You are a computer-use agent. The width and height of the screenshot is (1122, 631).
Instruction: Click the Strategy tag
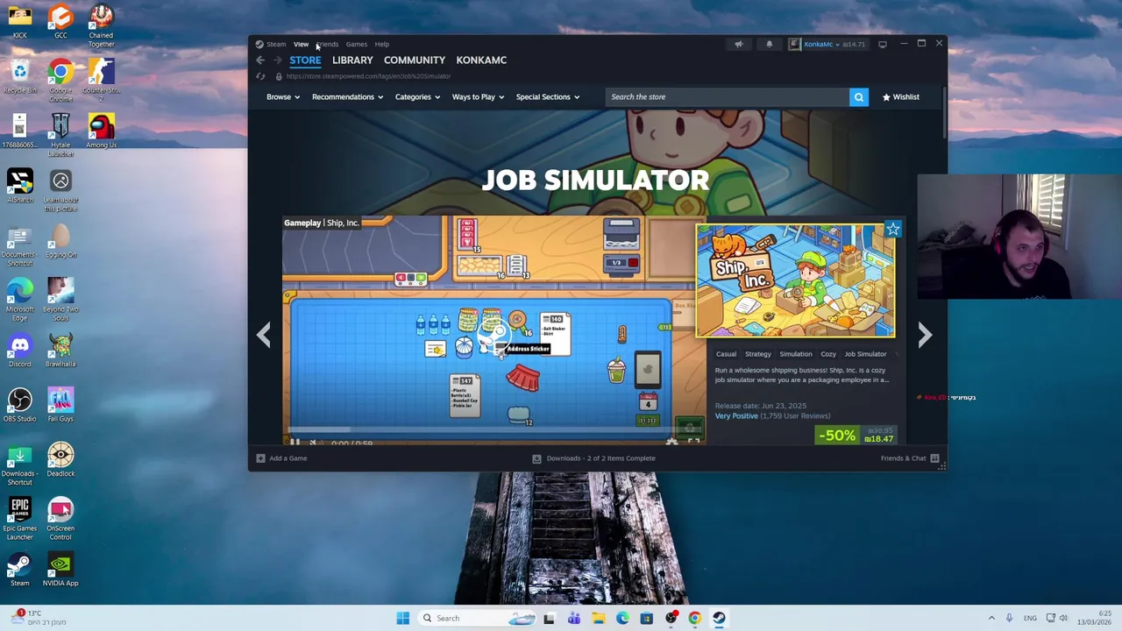(x=758, y=354)
